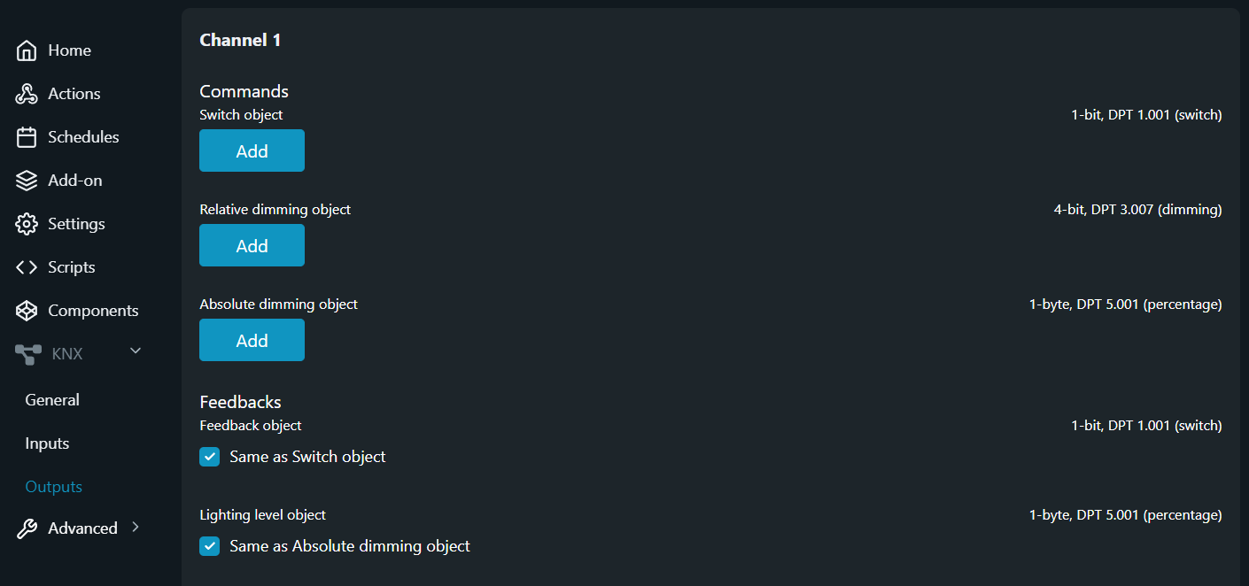The height and width of the screenshot is (586, 1249).
Task: Open the KNX General page
Action: click(x=52, y=400)
